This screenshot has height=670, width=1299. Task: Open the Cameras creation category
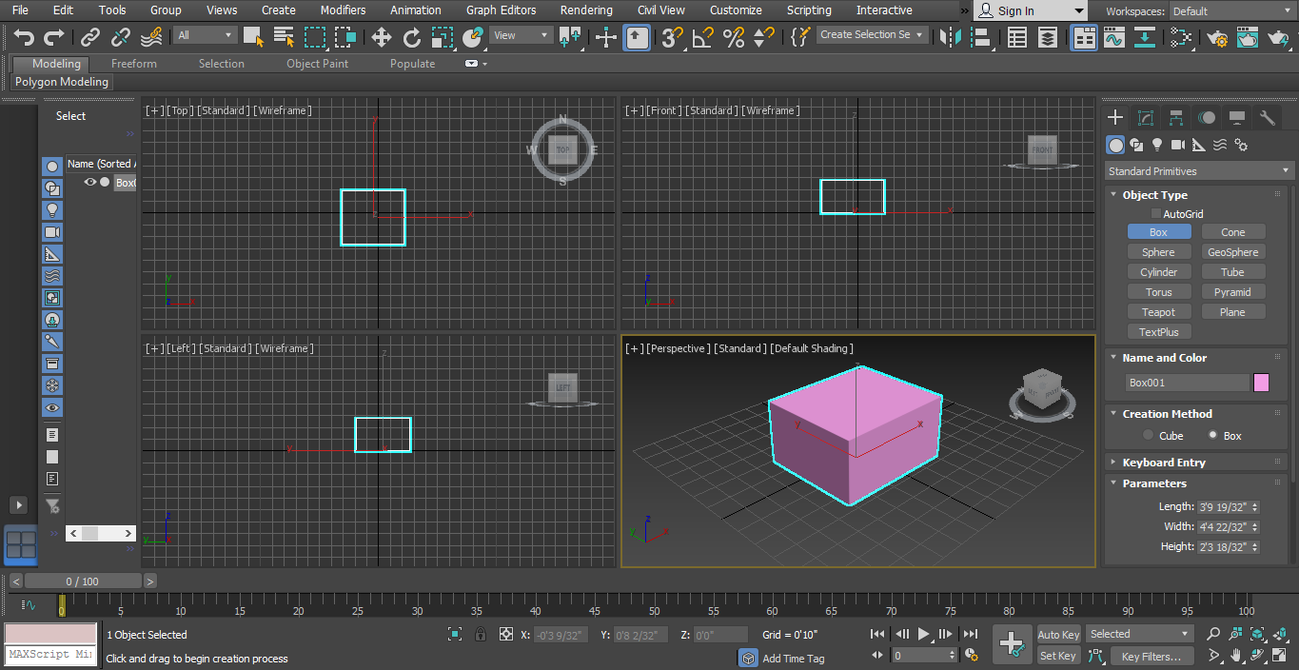coord(1178,145)
